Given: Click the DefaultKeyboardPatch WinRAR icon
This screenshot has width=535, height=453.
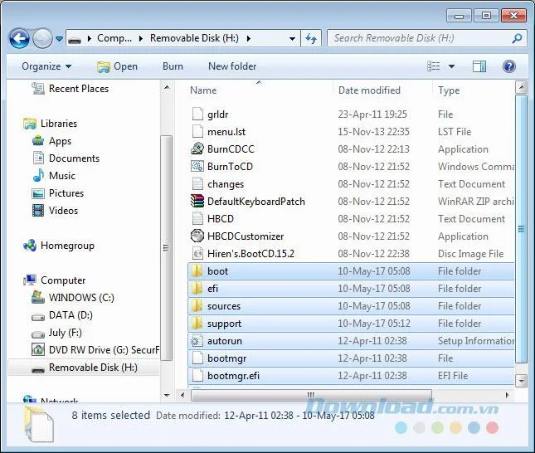Looking at the screenshot, I should pyautogui.click(x=197, y=201).
